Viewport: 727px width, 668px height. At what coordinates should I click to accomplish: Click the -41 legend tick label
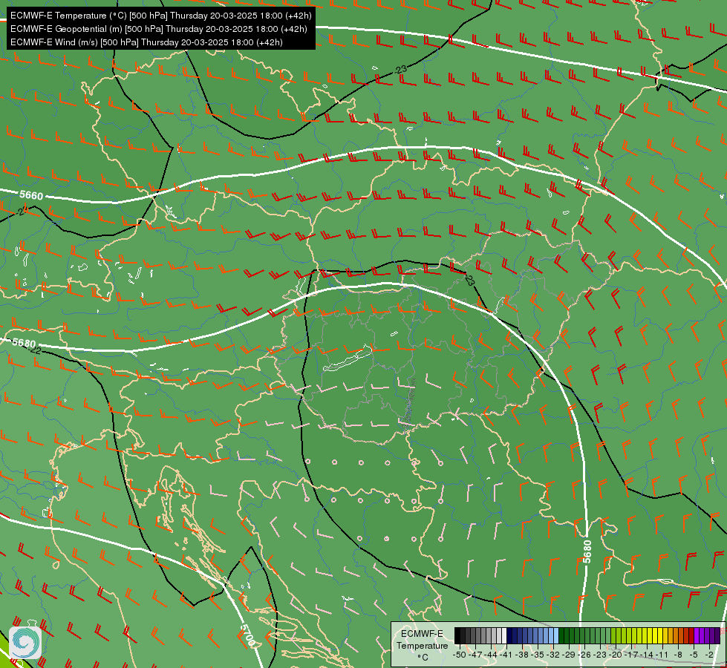[x=506, y=655]
